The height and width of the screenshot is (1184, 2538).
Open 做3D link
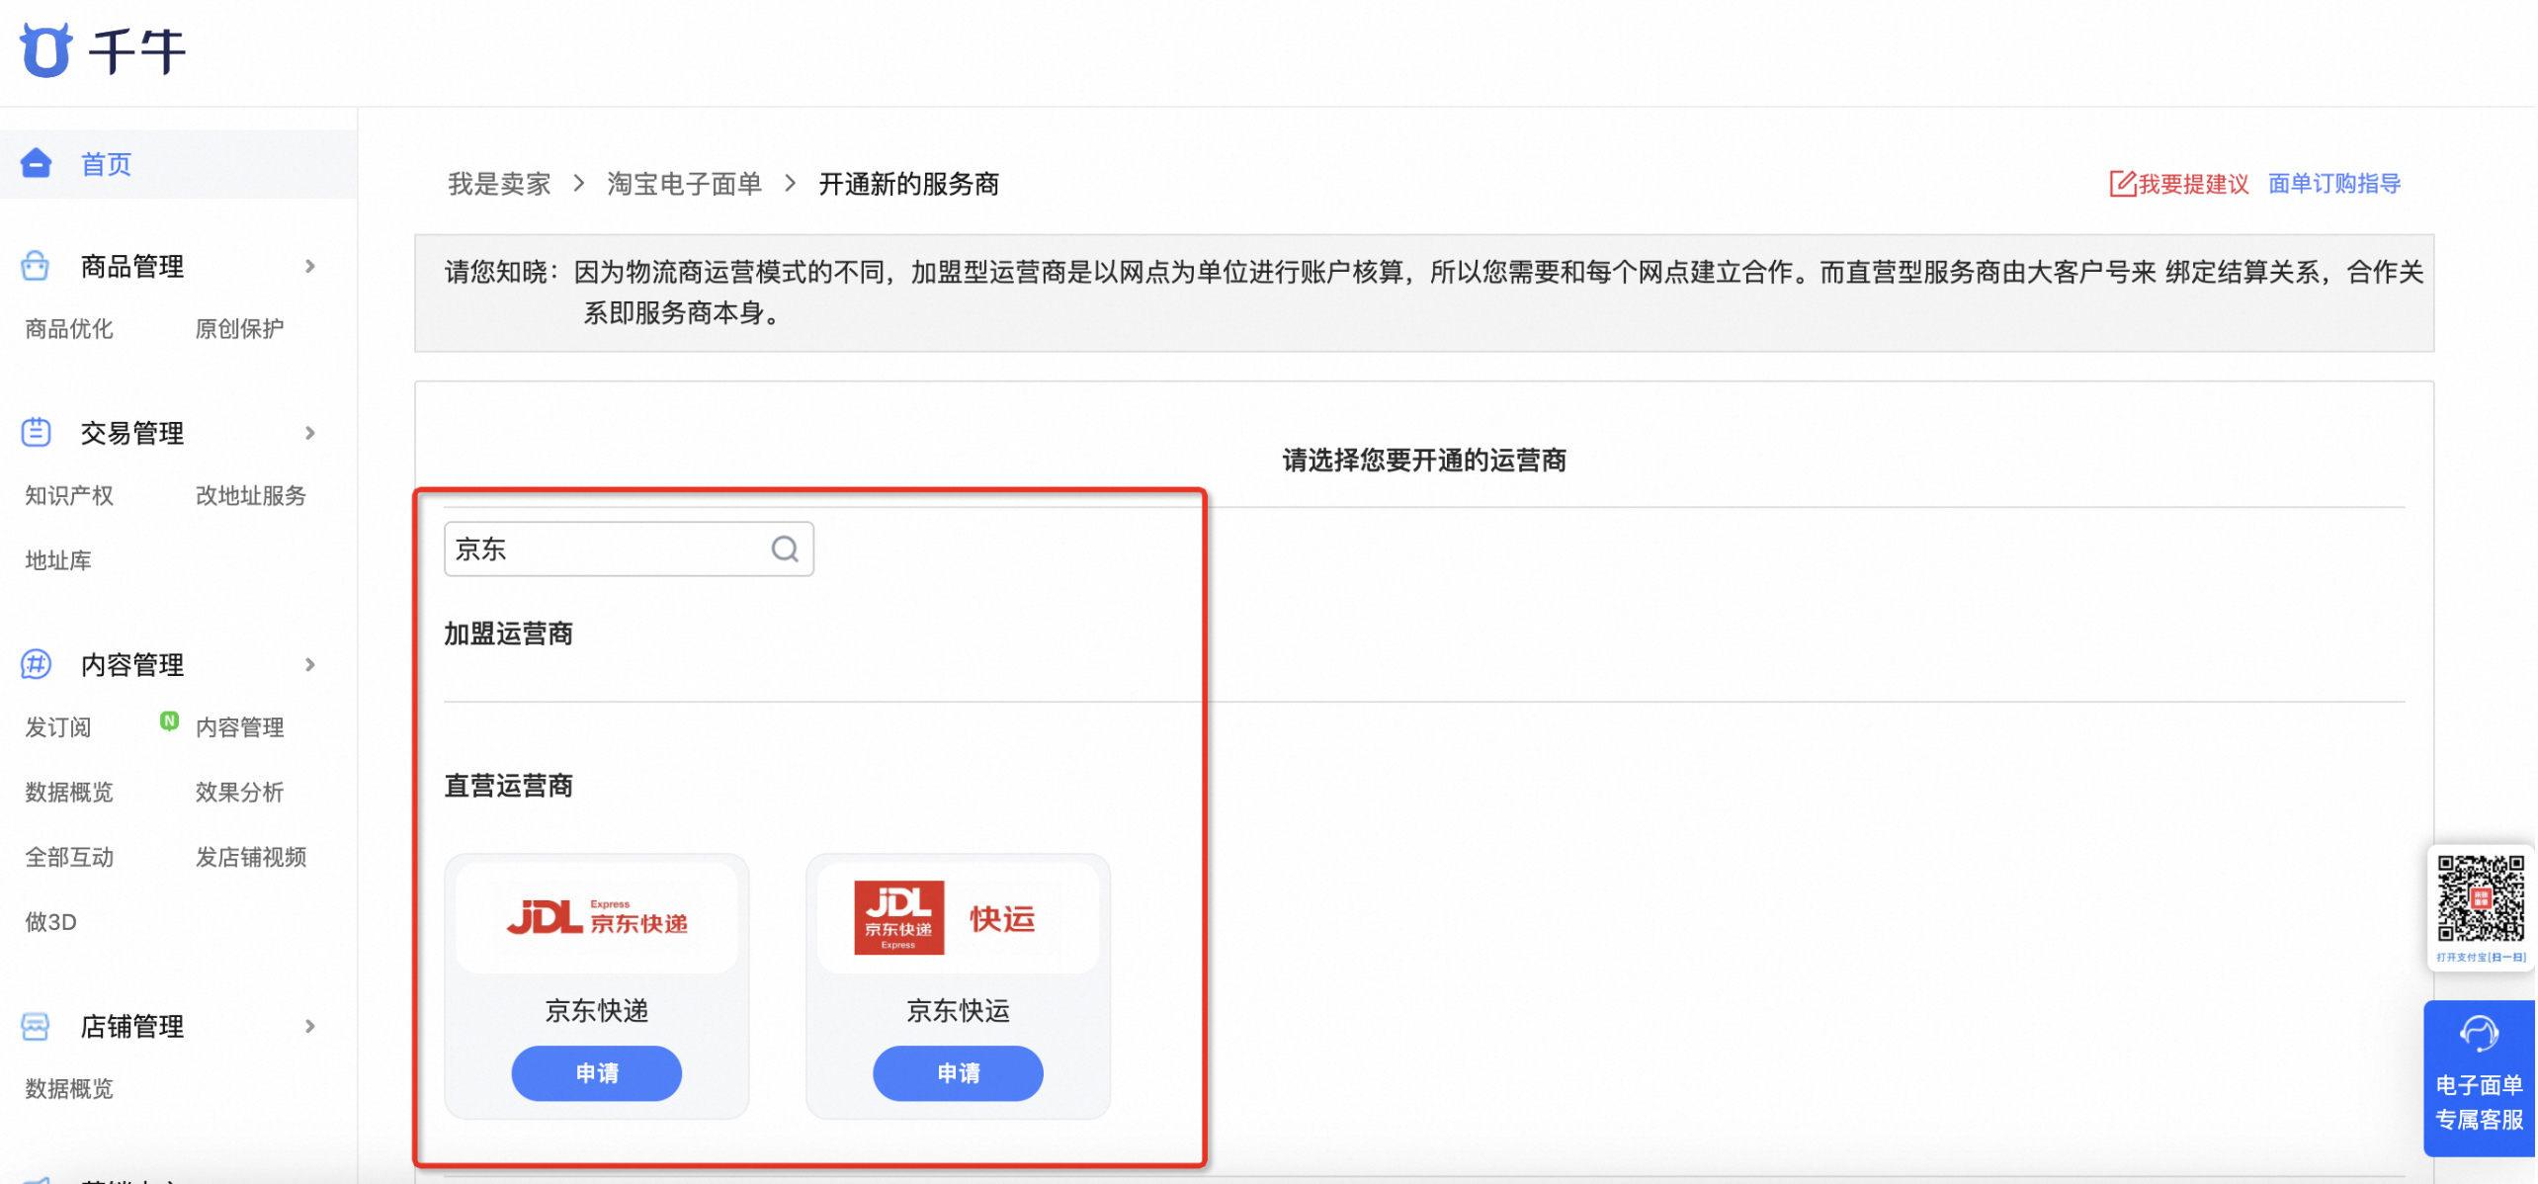[x=50, y=923]
